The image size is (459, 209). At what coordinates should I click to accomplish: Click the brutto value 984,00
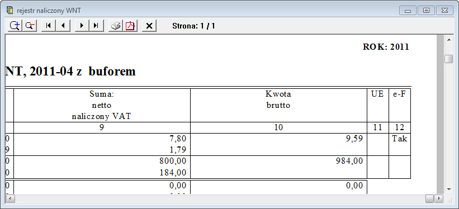pyautogui.click(x=350, y=161)
